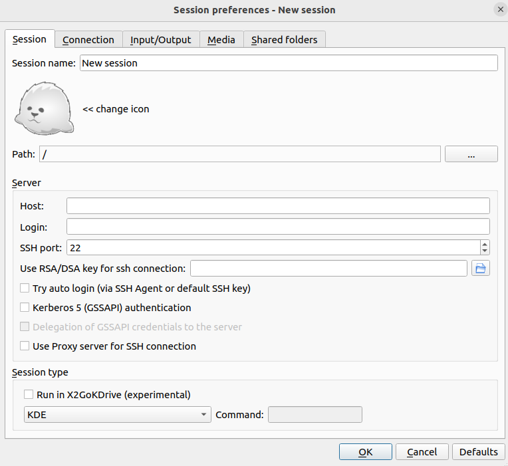Check Run in X2GoKDrive (experimental)

tap(29, 395)
